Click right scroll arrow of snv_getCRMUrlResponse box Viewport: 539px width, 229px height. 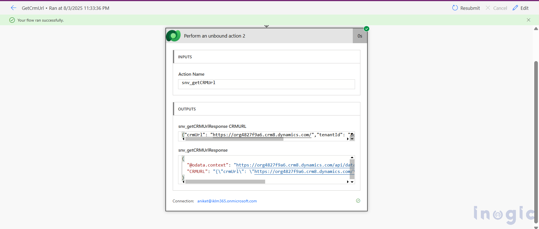[x=348, y=182]
